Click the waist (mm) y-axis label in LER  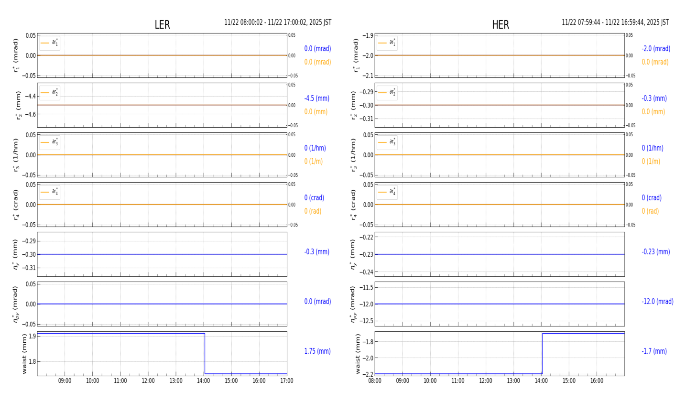point(24,354)
